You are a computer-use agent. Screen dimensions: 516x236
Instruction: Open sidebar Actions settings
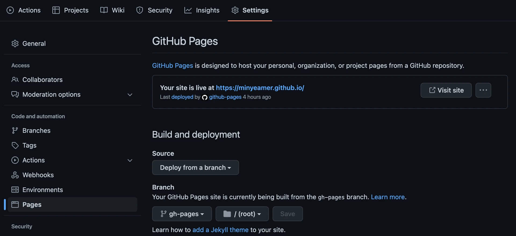72,160
